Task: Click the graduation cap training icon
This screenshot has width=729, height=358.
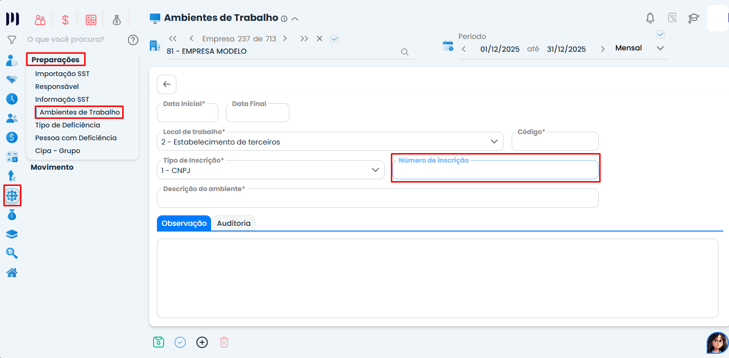Action: [x=694, y=18]
